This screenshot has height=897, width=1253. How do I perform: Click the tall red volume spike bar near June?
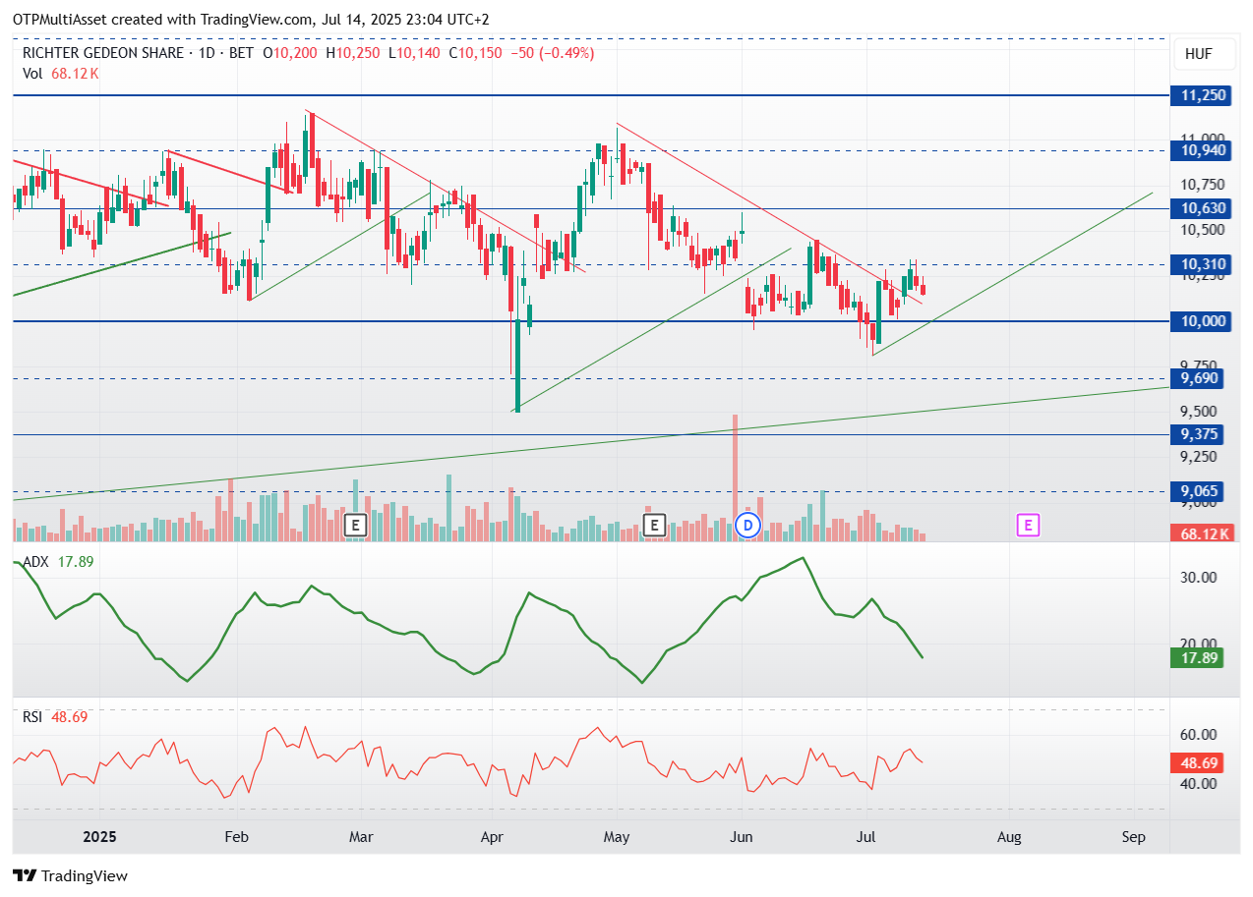735,477
